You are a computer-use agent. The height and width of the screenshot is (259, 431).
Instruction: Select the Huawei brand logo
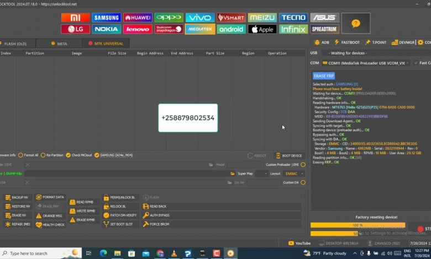tap(138, 18)
